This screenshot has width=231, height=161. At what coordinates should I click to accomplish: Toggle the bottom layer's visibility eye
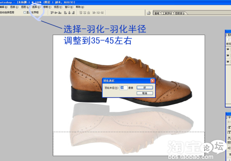[228, 62]
